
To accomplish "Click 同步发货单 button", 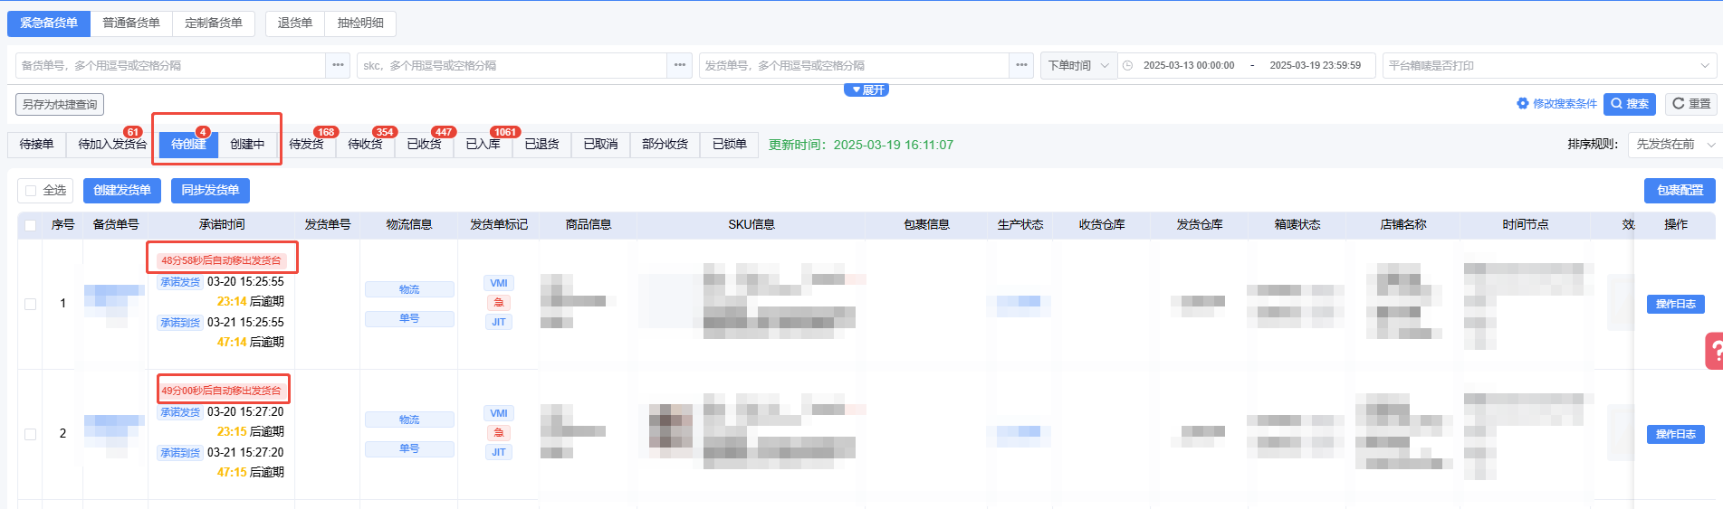I will [x=210, y=191].
